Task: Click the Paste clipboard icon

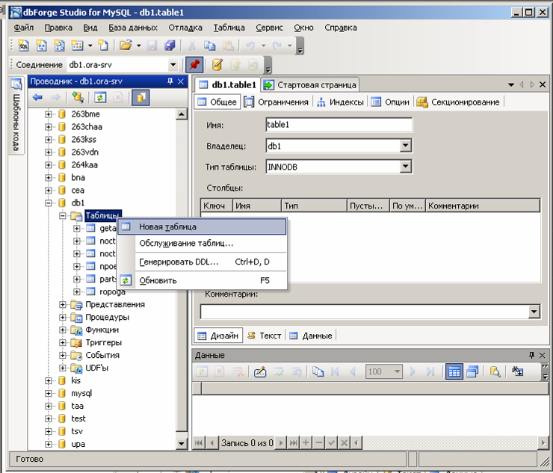Action: coord(228,45)
